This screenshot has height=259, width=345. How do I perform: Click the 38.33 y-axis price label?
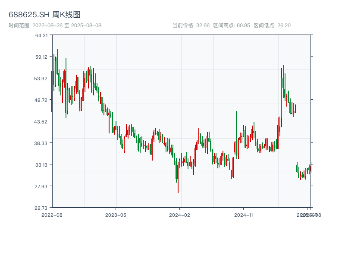pyautogui.click(x=41, y=143)
